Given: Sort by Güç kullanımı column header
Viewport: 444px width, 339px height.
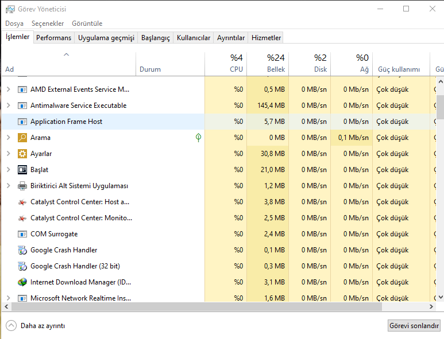Looking at the screenshot, I should [401, 64].
